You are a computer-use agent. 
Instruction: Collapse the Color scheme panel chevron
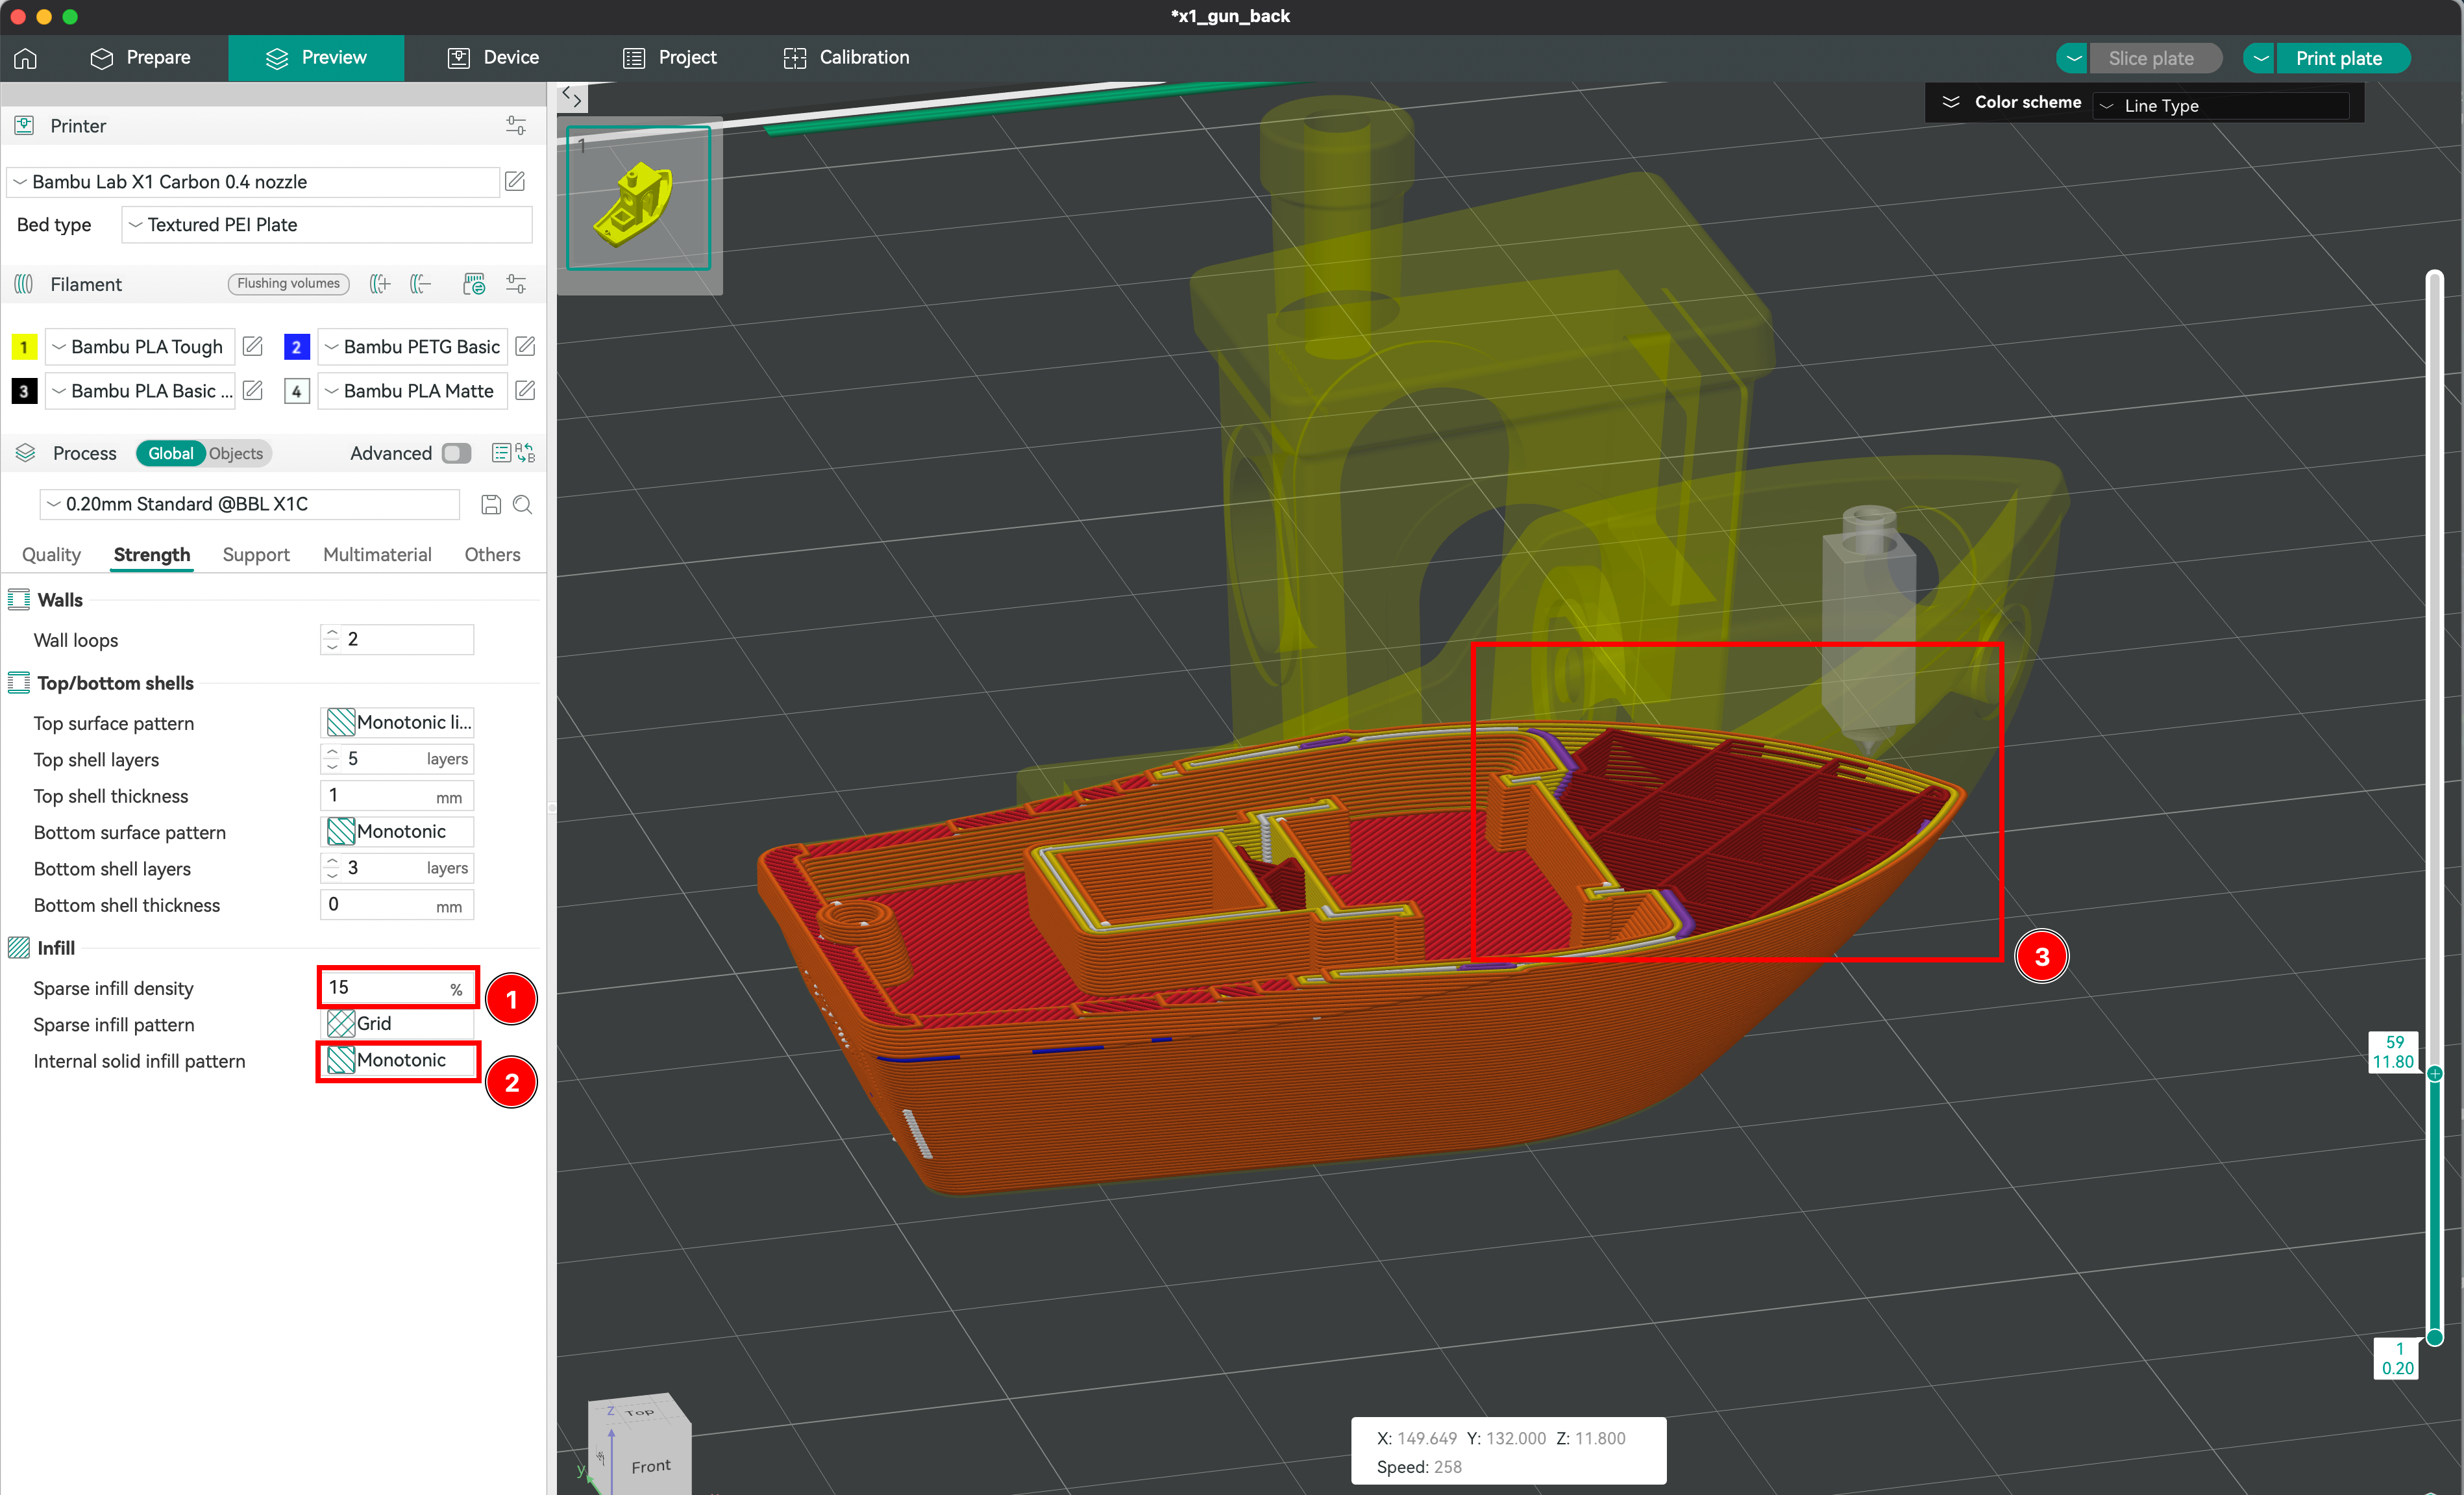tap(1950, 102)
